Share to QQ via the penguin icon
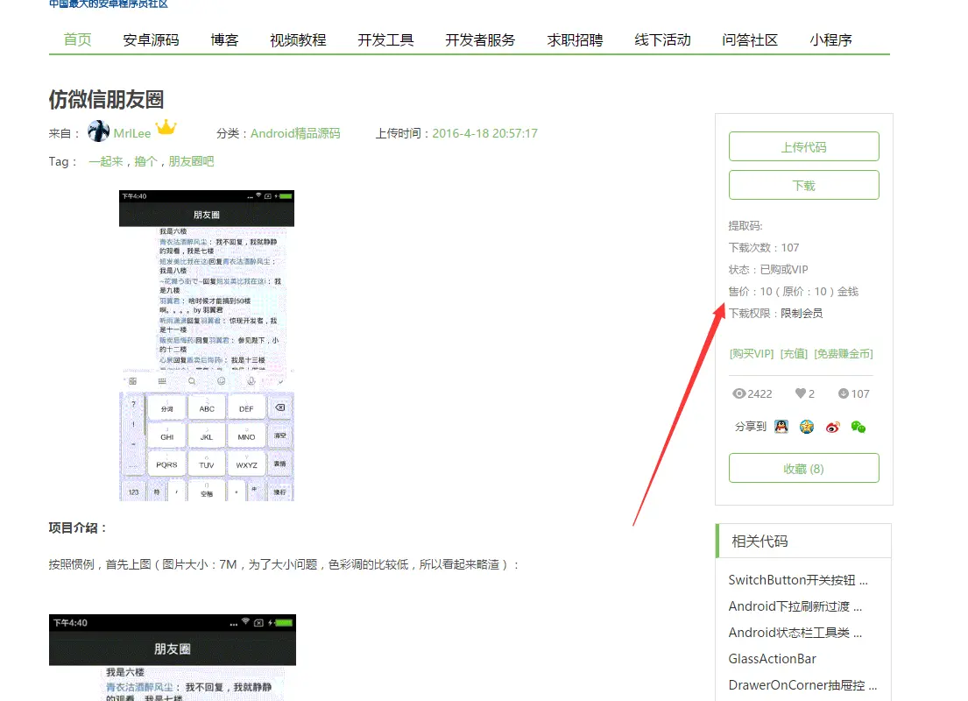 (781, 427)
